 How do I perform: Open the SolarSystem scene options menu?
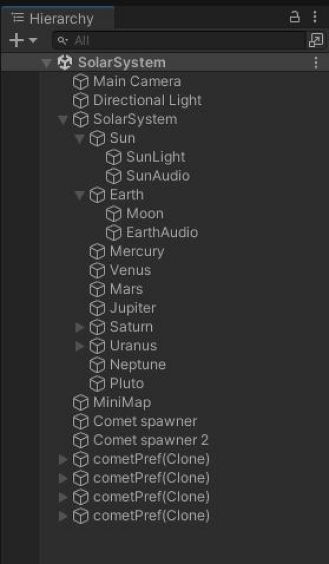[x=315, y=63]
